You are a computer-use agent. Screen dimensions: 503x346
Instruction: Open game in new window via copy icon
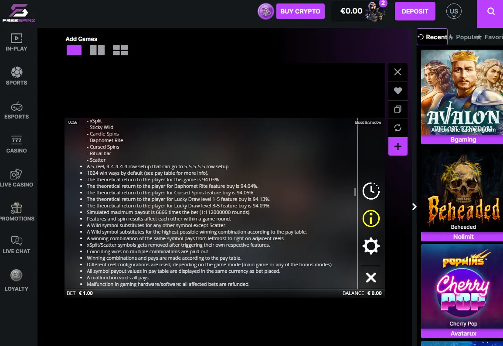point(398,109)
